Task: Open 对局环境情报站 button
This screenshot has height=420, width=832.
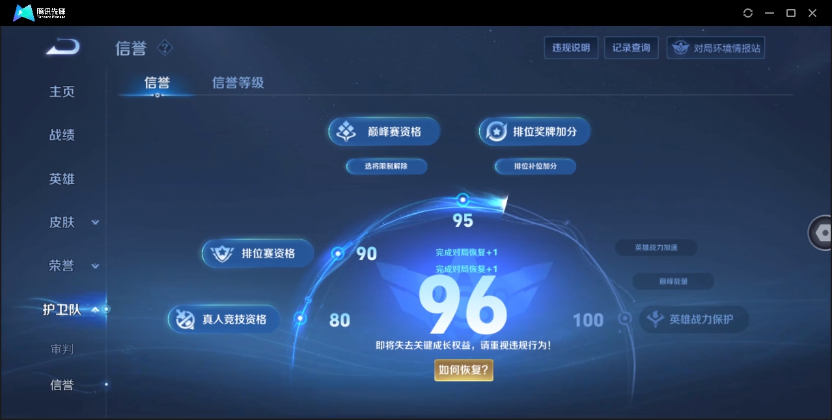Action: coord(715,48)
